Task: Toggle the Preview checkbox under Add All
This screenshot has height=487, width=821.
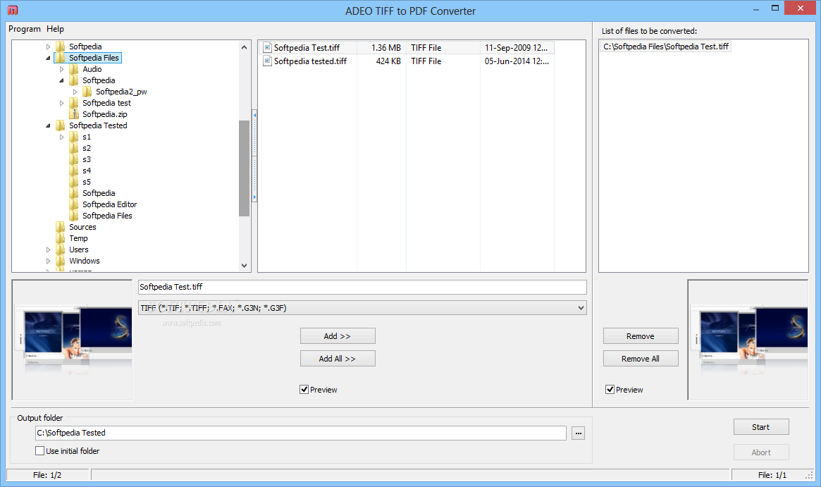Action: (x=304, y=389)
